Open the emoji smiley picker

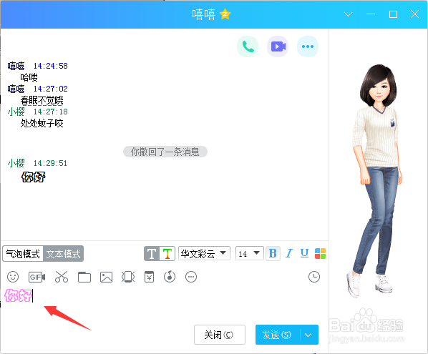[x=13, y=277]
